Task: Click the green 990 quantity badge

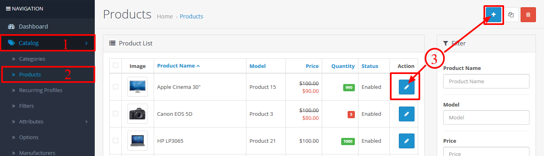Action: pyautogui.click(x=349, y=87)
